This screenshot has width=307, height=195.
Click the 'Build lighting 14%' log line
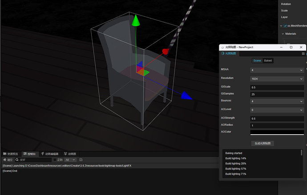pyautogui.click(x=235, y=158)
